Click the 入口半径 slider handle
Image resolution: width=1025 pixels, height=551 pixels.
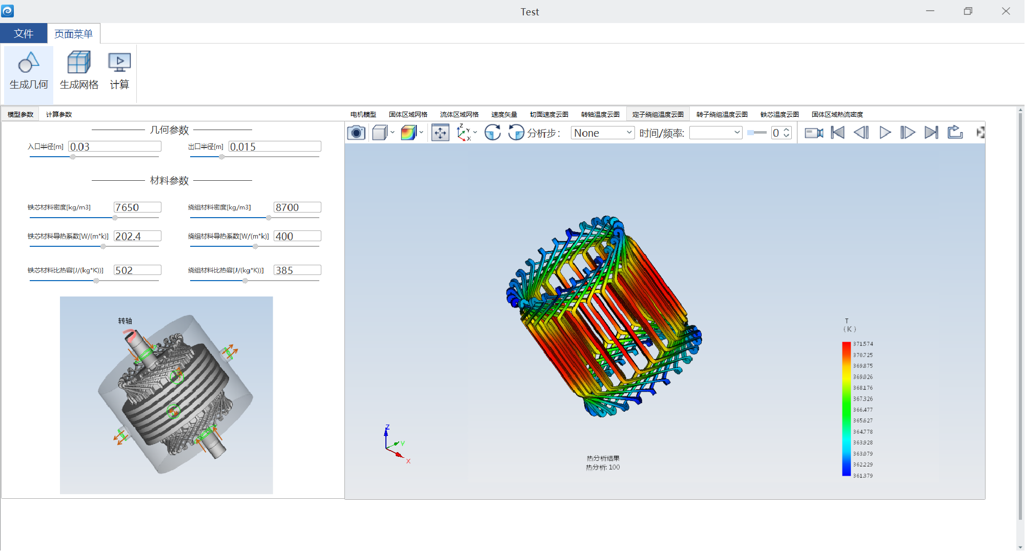coord(73,157)
